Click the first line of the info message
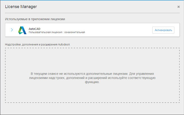 click(92, 74)
